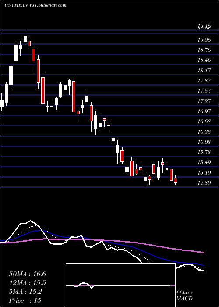Select the 17.27 price axis label
Viewport: 219px width, 307px height.
pyautogui.click(x=204, y=101)
